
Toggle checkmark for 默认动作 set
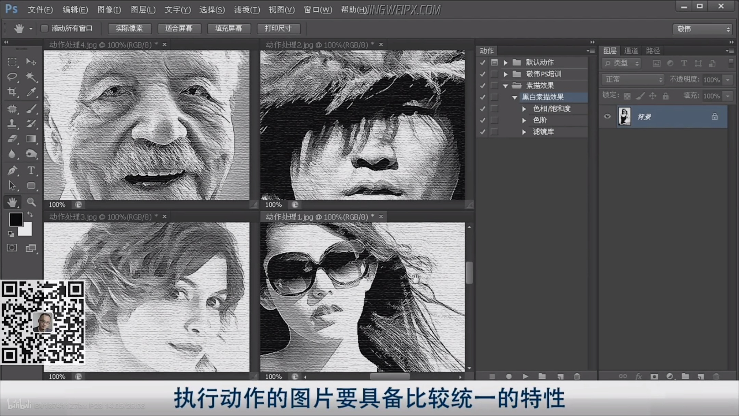[482, 62]
